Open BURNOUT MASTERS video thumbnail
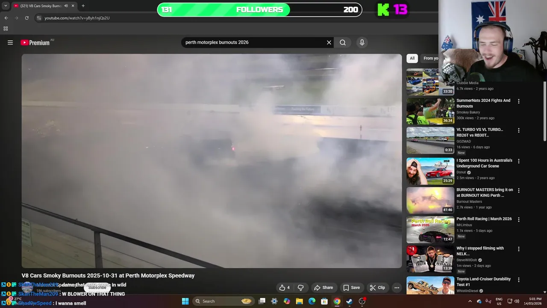 click(x=430, y=200)
